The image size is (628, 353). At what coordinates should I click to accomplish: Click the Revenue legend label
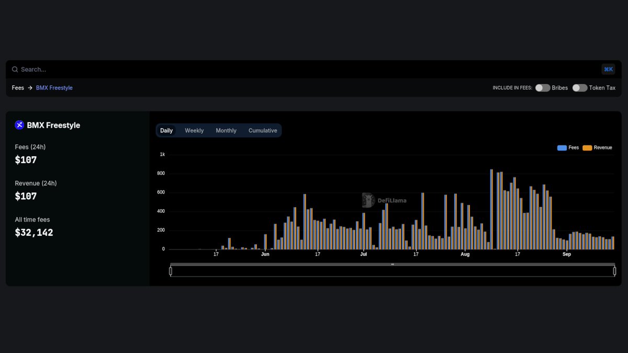tap(603, 148)
